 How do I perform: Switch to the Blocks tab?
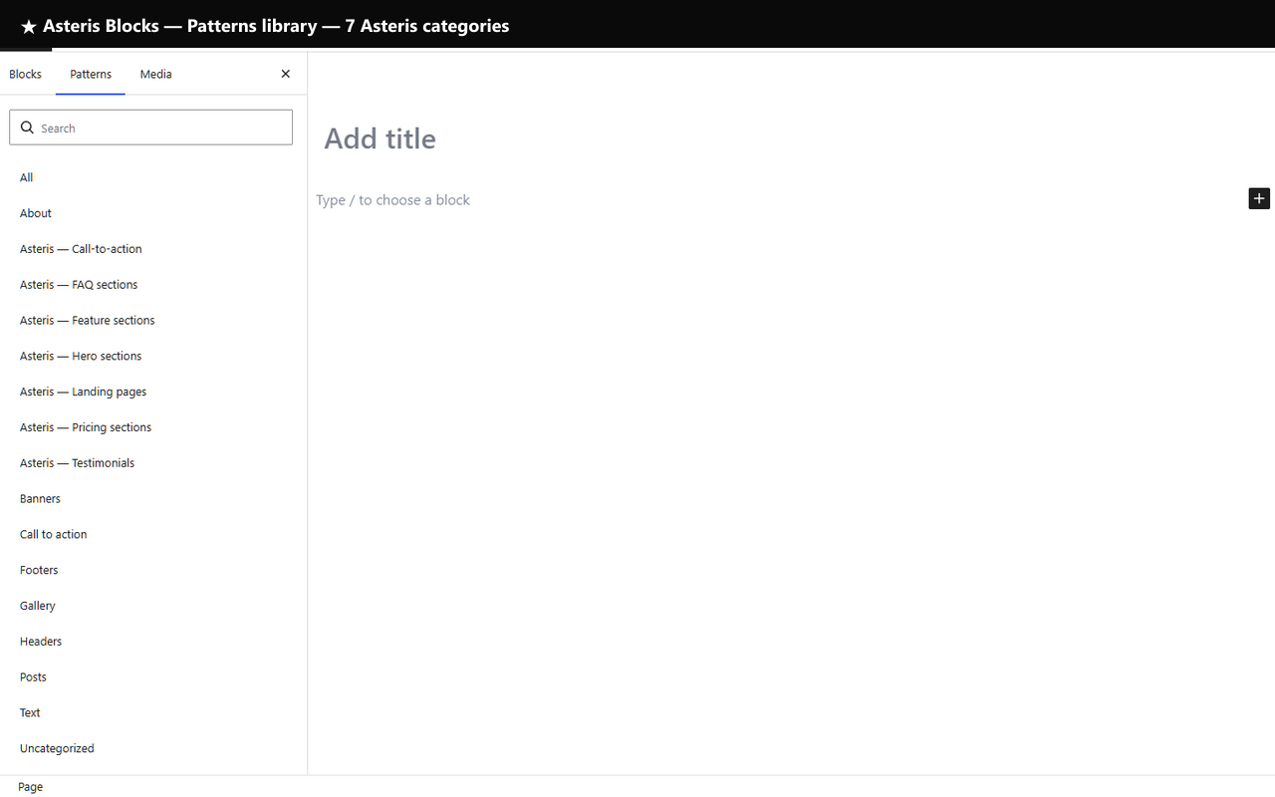point(26,74)
